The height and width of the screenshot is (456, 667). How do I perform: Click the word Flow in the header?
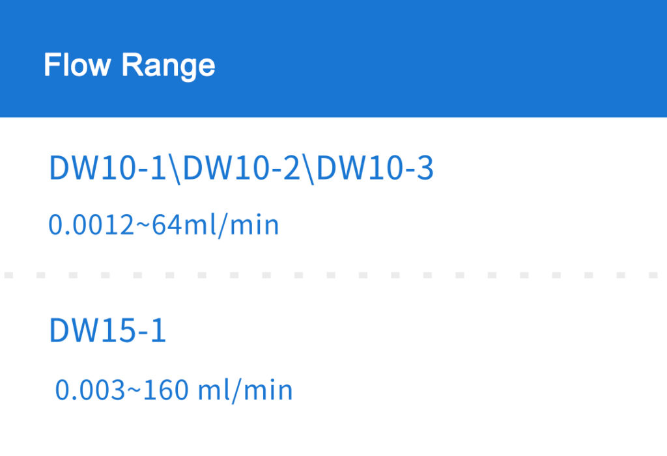(77, 65)
